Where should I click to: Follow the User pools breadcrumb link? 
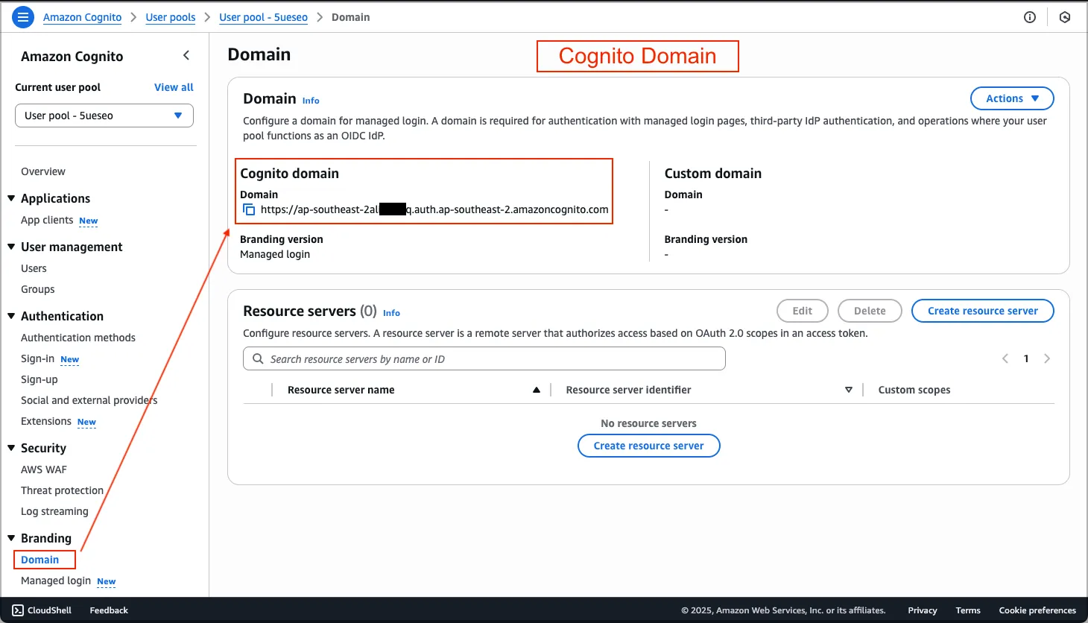point(171,17)
